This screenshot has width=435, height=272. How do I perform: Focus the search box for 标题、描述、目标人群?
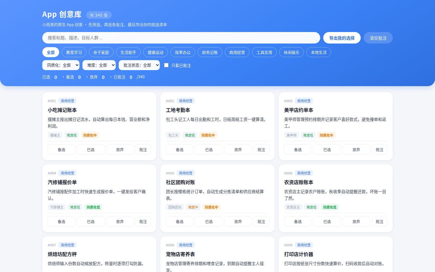[x=181, y=38]
